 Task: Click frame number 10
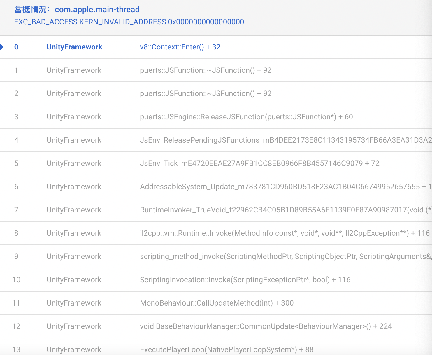point(16,280)
